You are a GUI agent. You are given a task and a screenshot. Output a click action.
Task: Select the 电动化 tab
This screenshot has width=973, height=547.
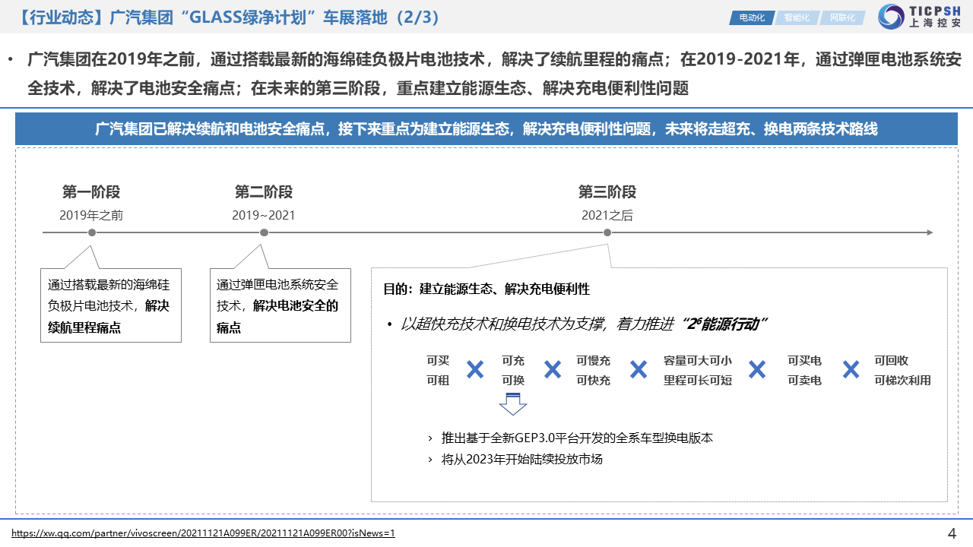coord(751,17)
